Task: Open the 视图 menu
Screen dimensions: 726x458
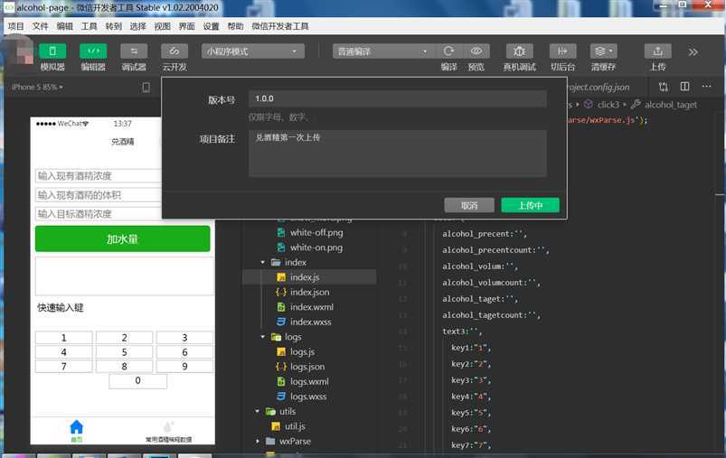Action: [x=162, y=26]
